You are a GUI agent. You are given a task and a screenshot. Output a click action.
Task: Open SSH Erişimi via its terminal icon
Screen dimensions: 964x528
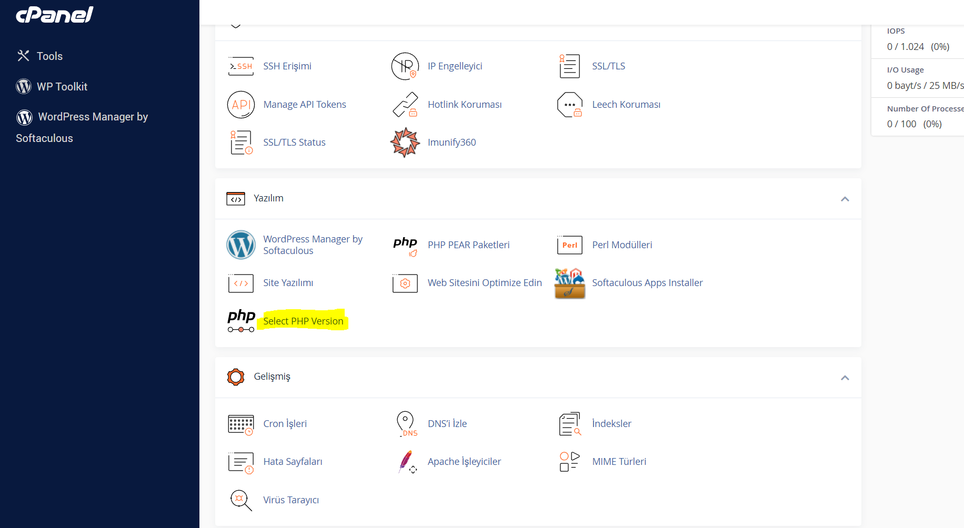click(x=240, y=66)
